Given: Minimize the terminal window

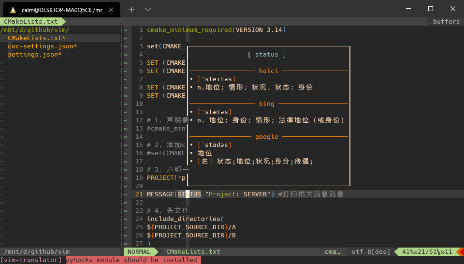Looking at the screenshot, I should tap(408, 9).
